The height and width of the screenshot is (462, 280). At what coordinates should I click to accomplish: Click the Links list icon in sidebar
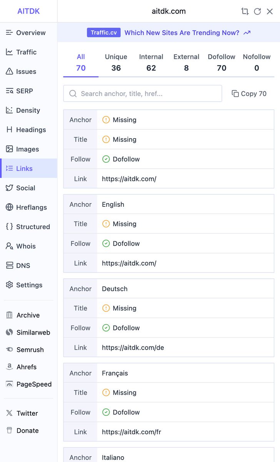[x=9, y=168]
